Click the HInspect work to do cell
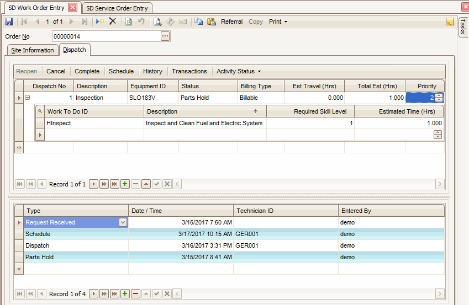 [94, 123]
